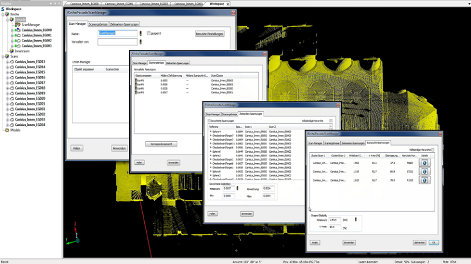The width and height of the screenshot is (471, 264).
Task: Click the scan cloud icon of Canisius_Innen_EG016
Action: click(12, 77)
